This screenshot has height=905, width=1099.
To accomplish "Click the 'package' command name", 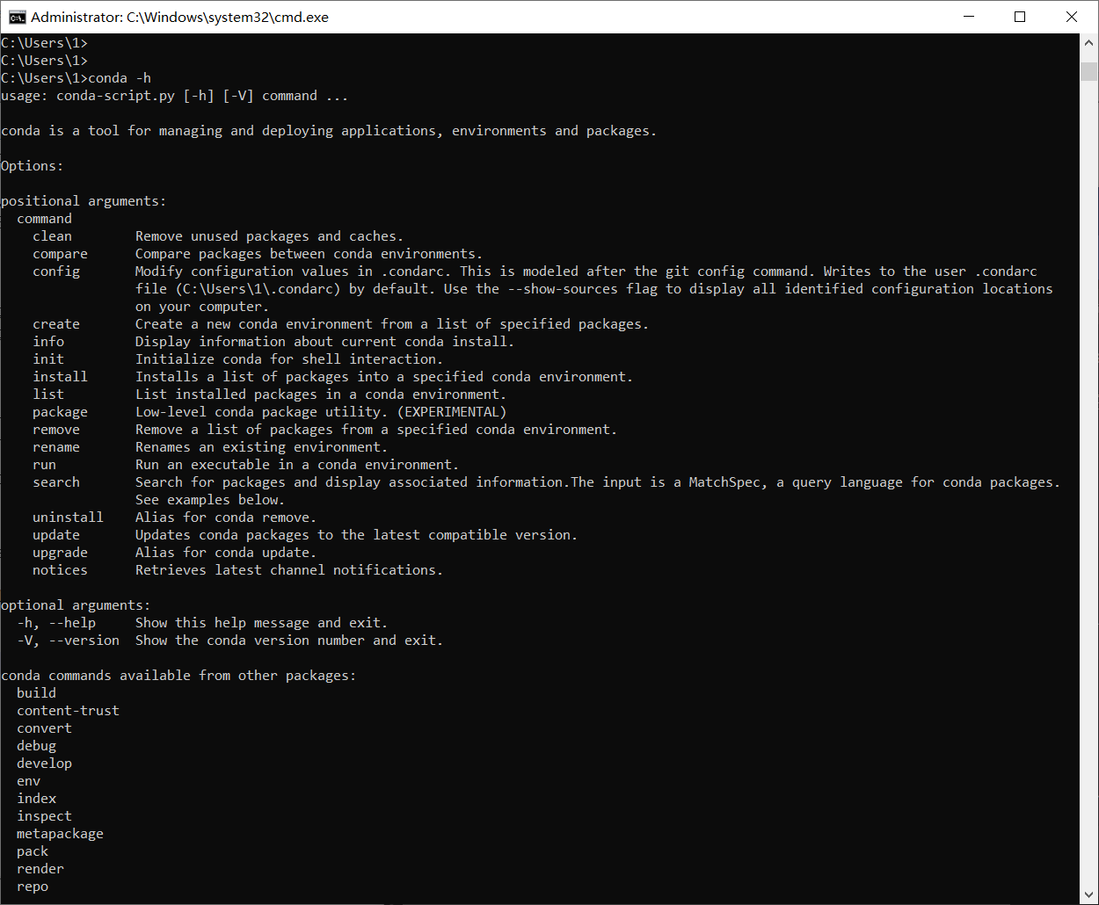I will pyautogui.click(x=61, y=412).
